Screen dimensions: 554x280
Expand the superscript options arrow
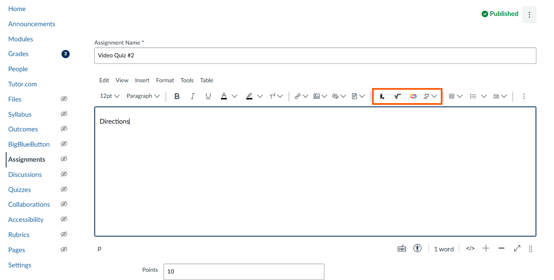click(x=280, y=96)
